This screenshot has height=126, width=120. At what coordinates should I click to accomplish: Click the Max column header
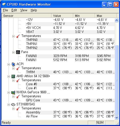pos(106,16)
